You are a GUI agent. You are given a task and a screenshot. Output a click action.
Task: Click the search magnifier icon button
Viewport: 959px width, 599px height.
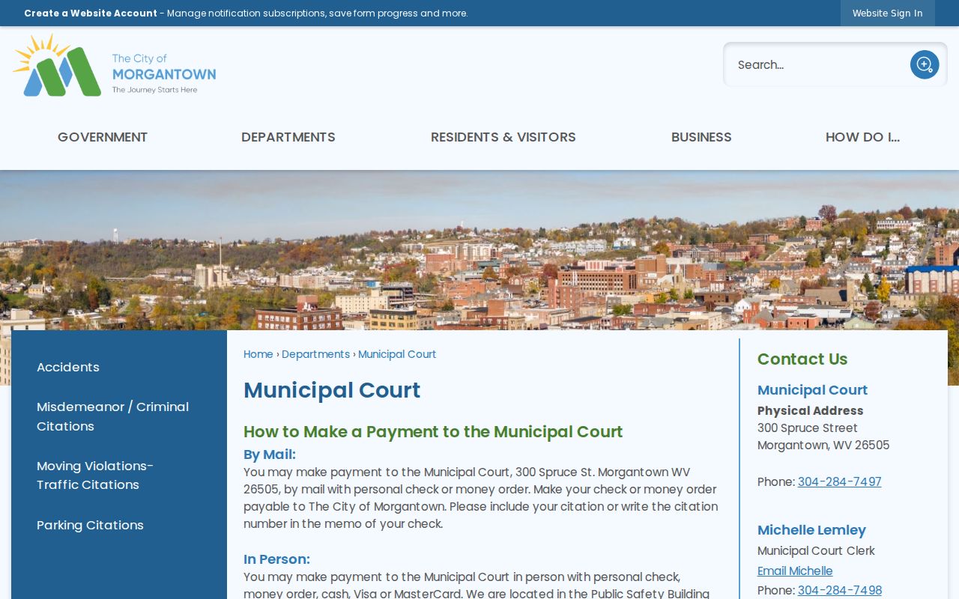(x=925, y=64)
